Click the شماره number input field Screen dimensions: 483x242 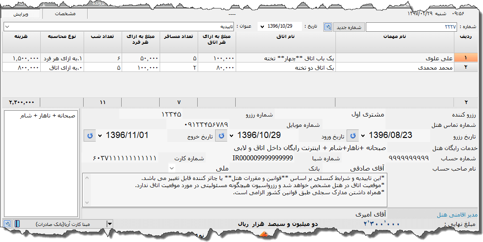[412, 27]
